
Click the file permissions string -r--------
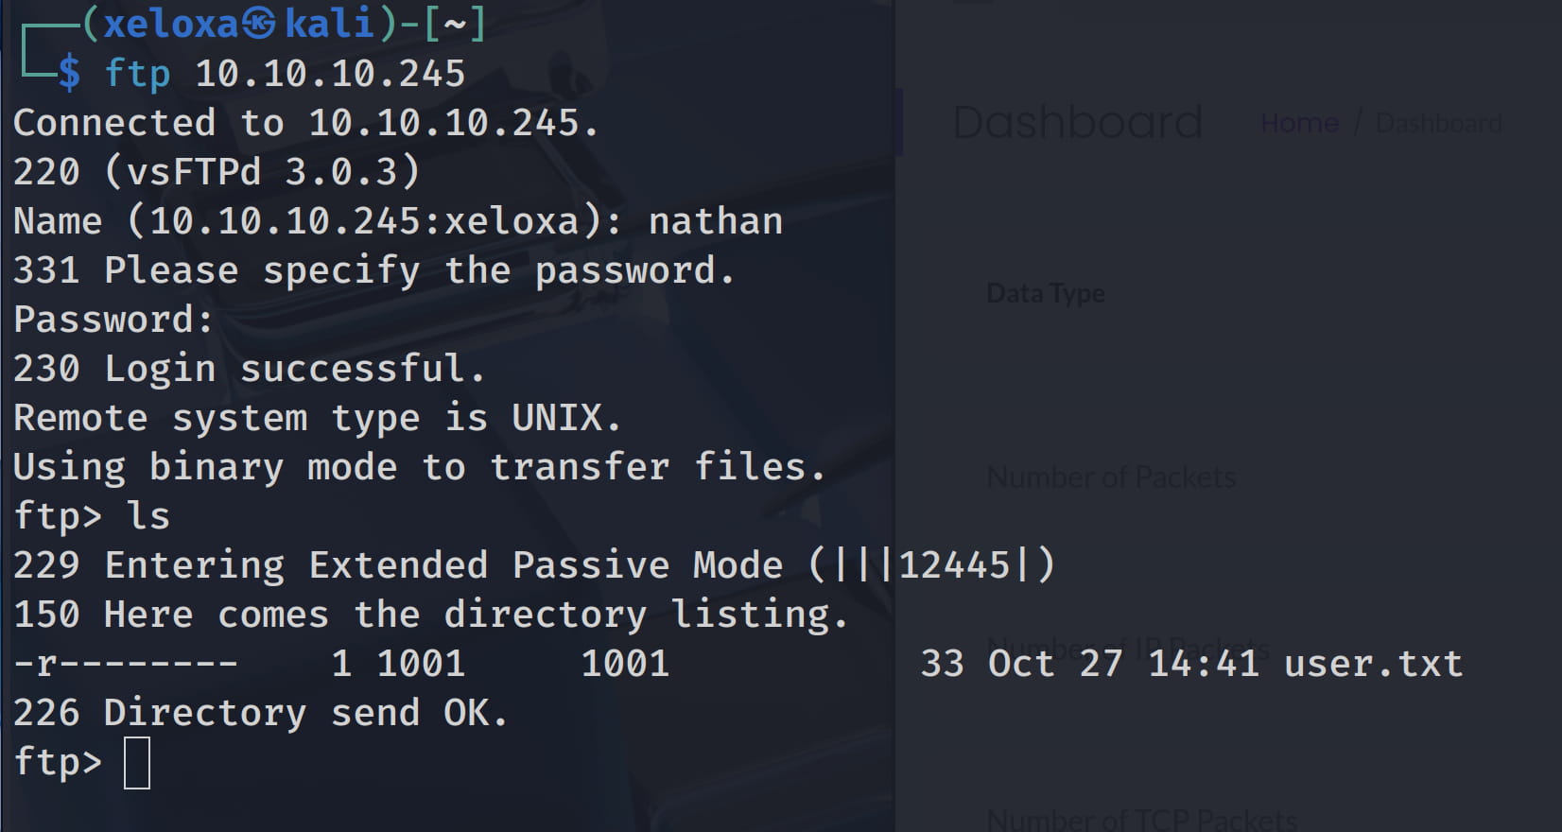126,664
